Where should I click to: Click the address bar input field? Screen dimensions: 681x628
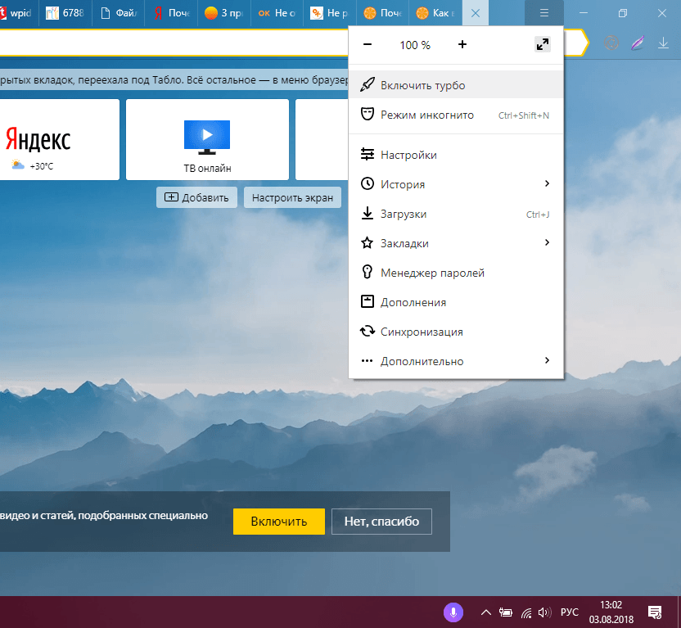(174, 43)
